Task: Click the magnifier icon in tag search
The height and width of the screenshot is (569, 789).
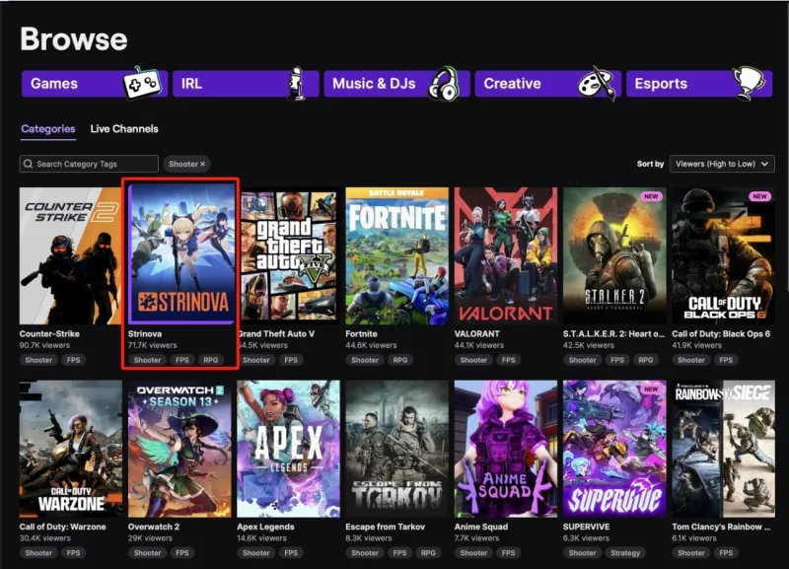Action: click(29, 164)
